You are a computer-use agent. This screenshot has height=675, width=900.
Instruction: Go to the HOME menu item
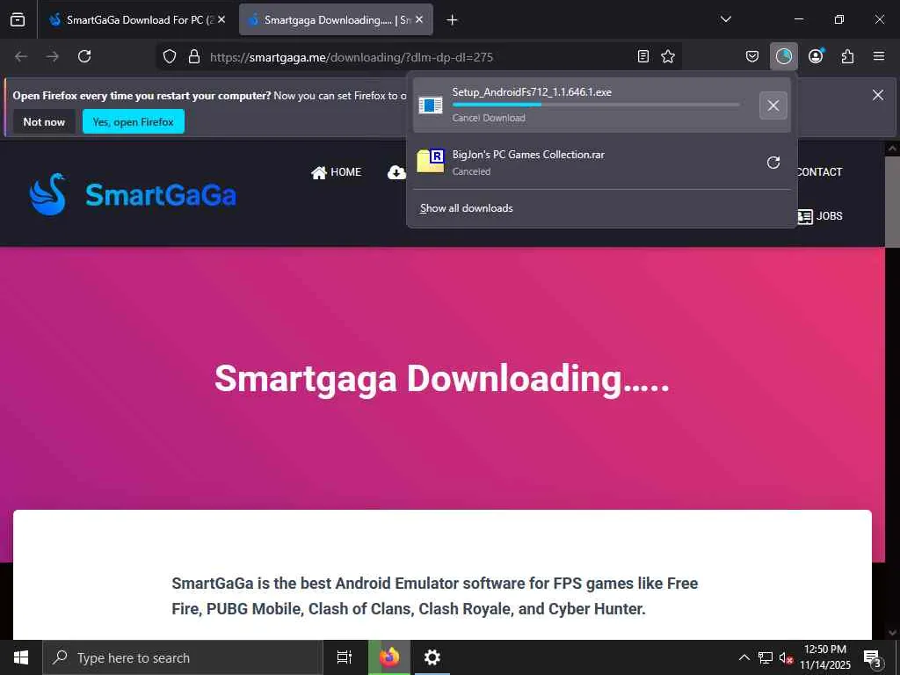click(337, 172)
